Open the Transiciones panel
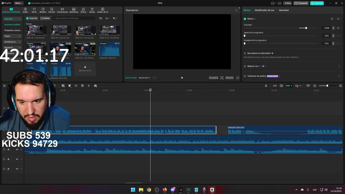Viewport: 345px width, 194px height. pos(62,10)
